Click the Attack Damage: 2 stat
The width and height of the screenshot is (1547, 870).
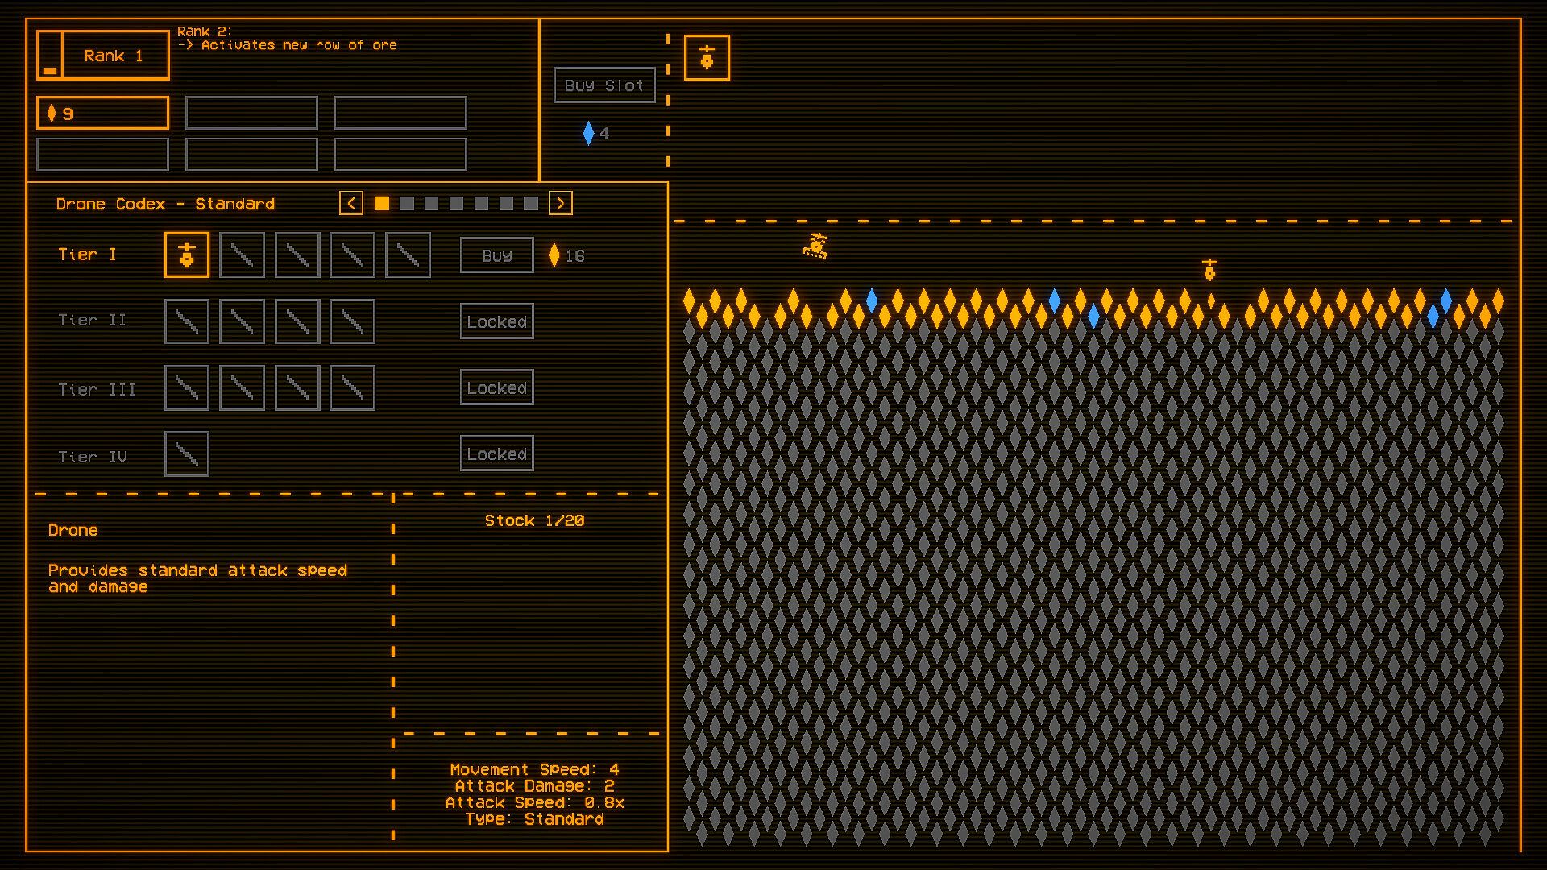[535, 786]
